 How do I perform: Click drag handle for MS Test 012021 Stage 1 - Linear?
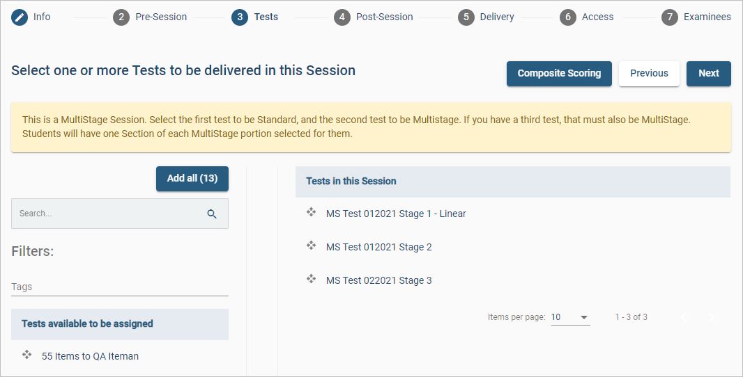(312, 213)
